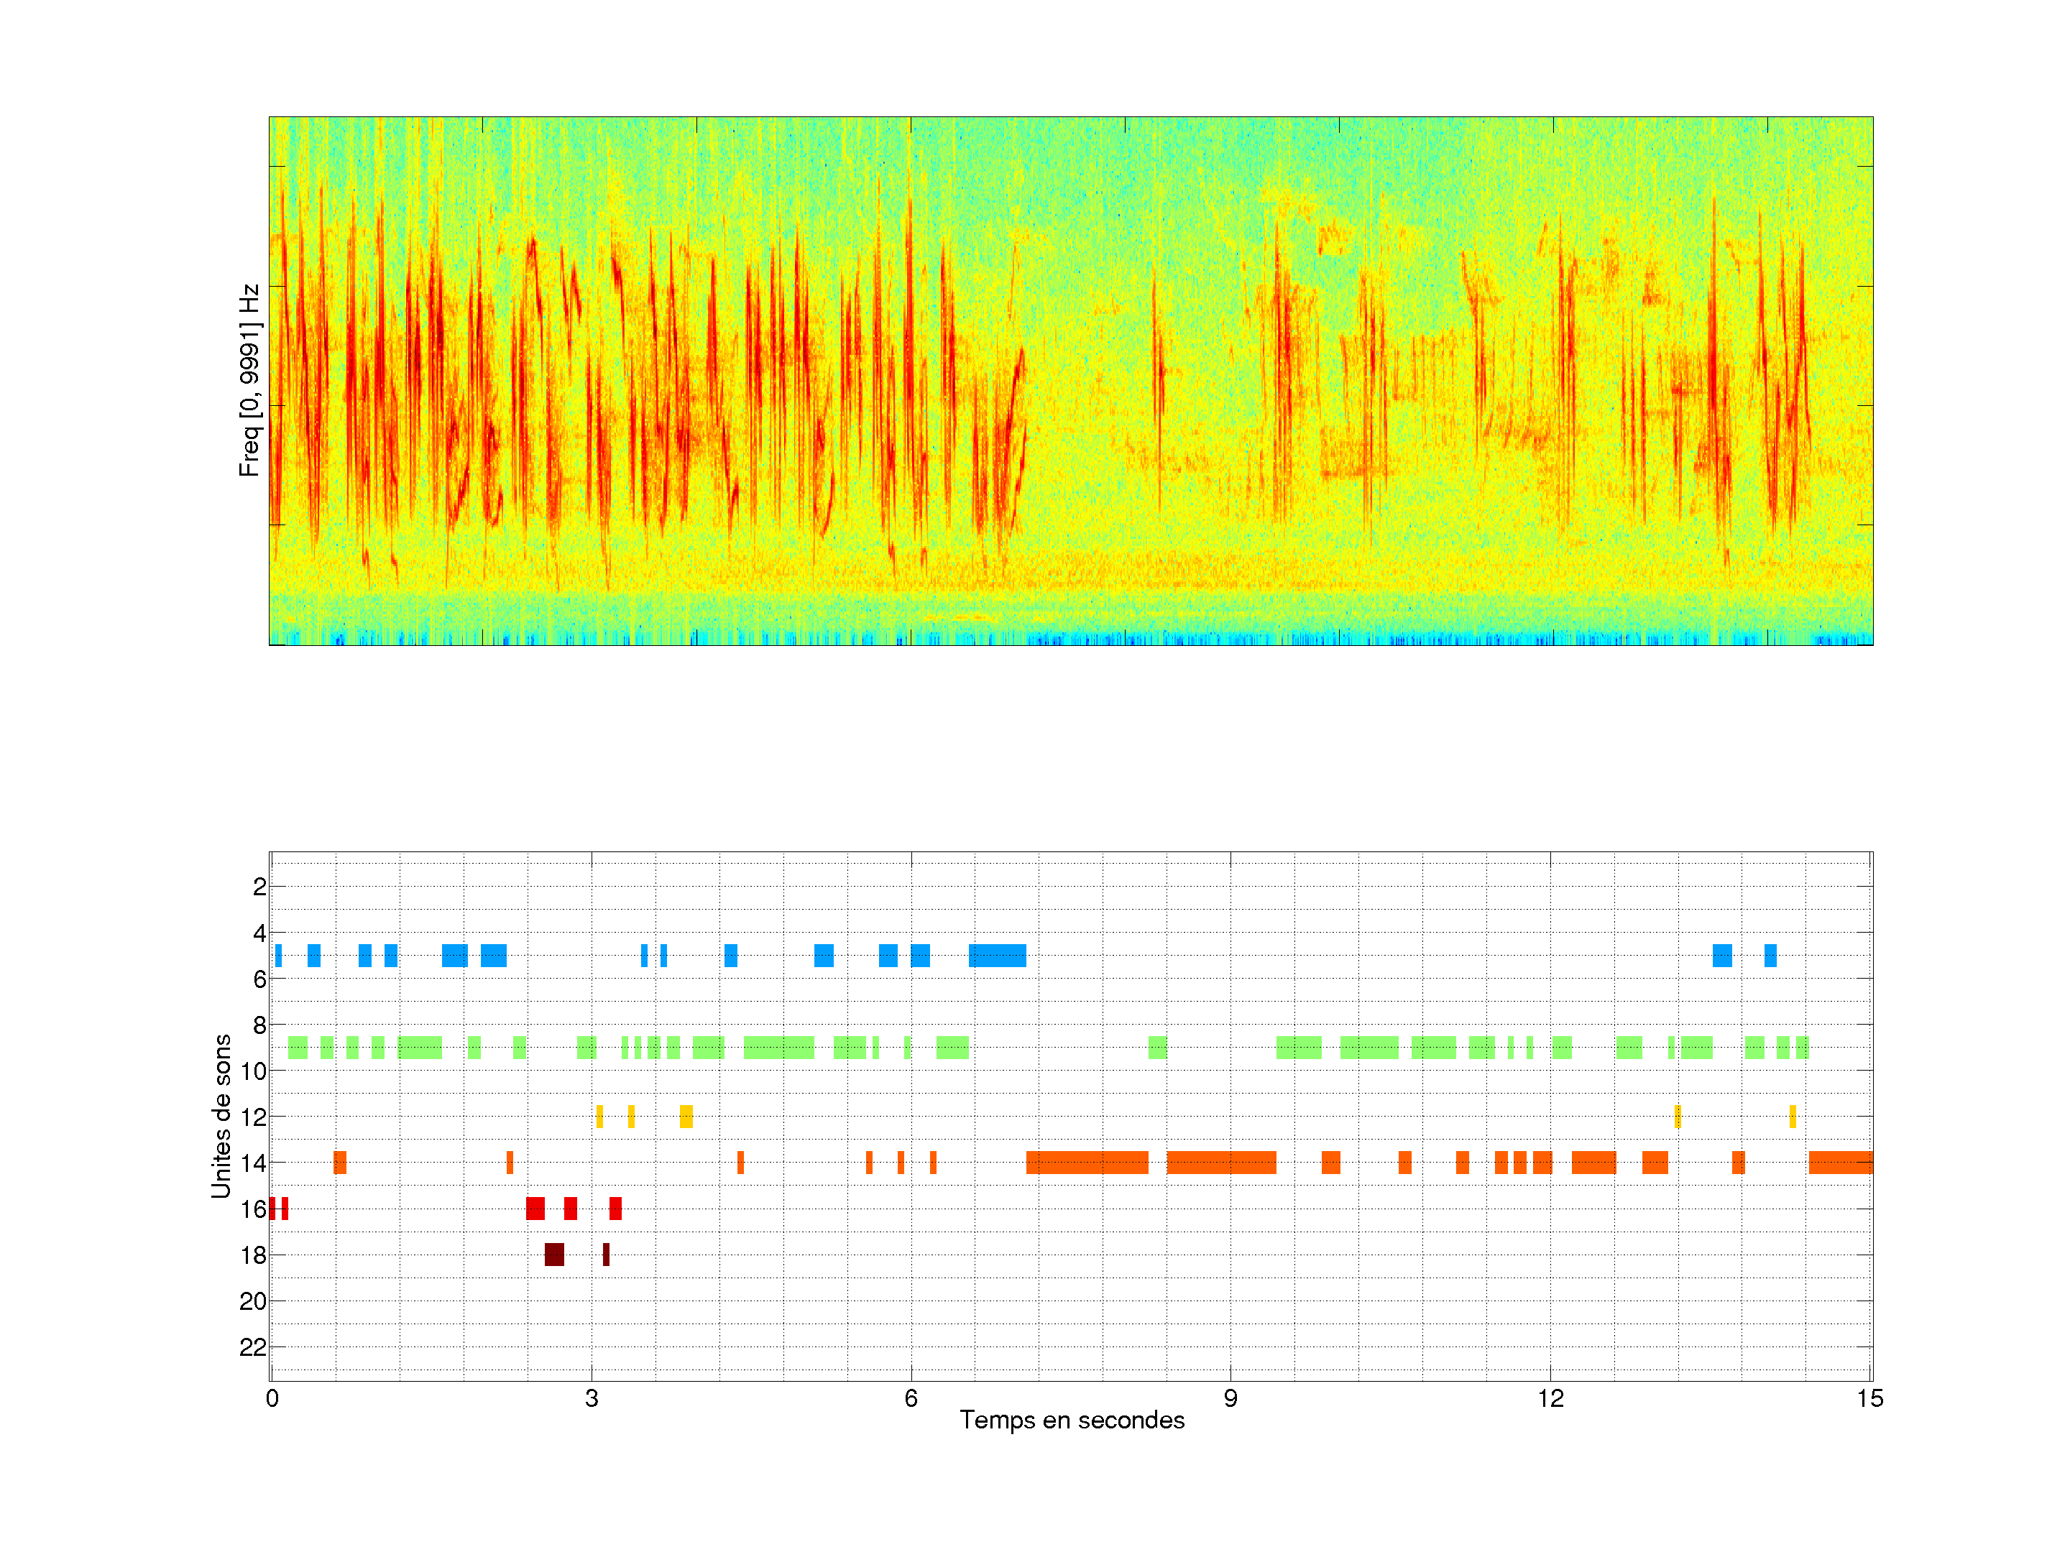Image resolution: width=2070 pixels, height=1552 pixels.
Task: Select the widest red bar in row 16
Action: click(535, 1209)
